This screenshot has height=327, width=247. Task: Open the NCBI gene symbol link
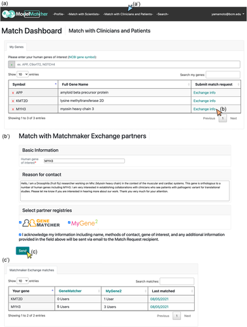pyautogui.click(x=82, y=57)
